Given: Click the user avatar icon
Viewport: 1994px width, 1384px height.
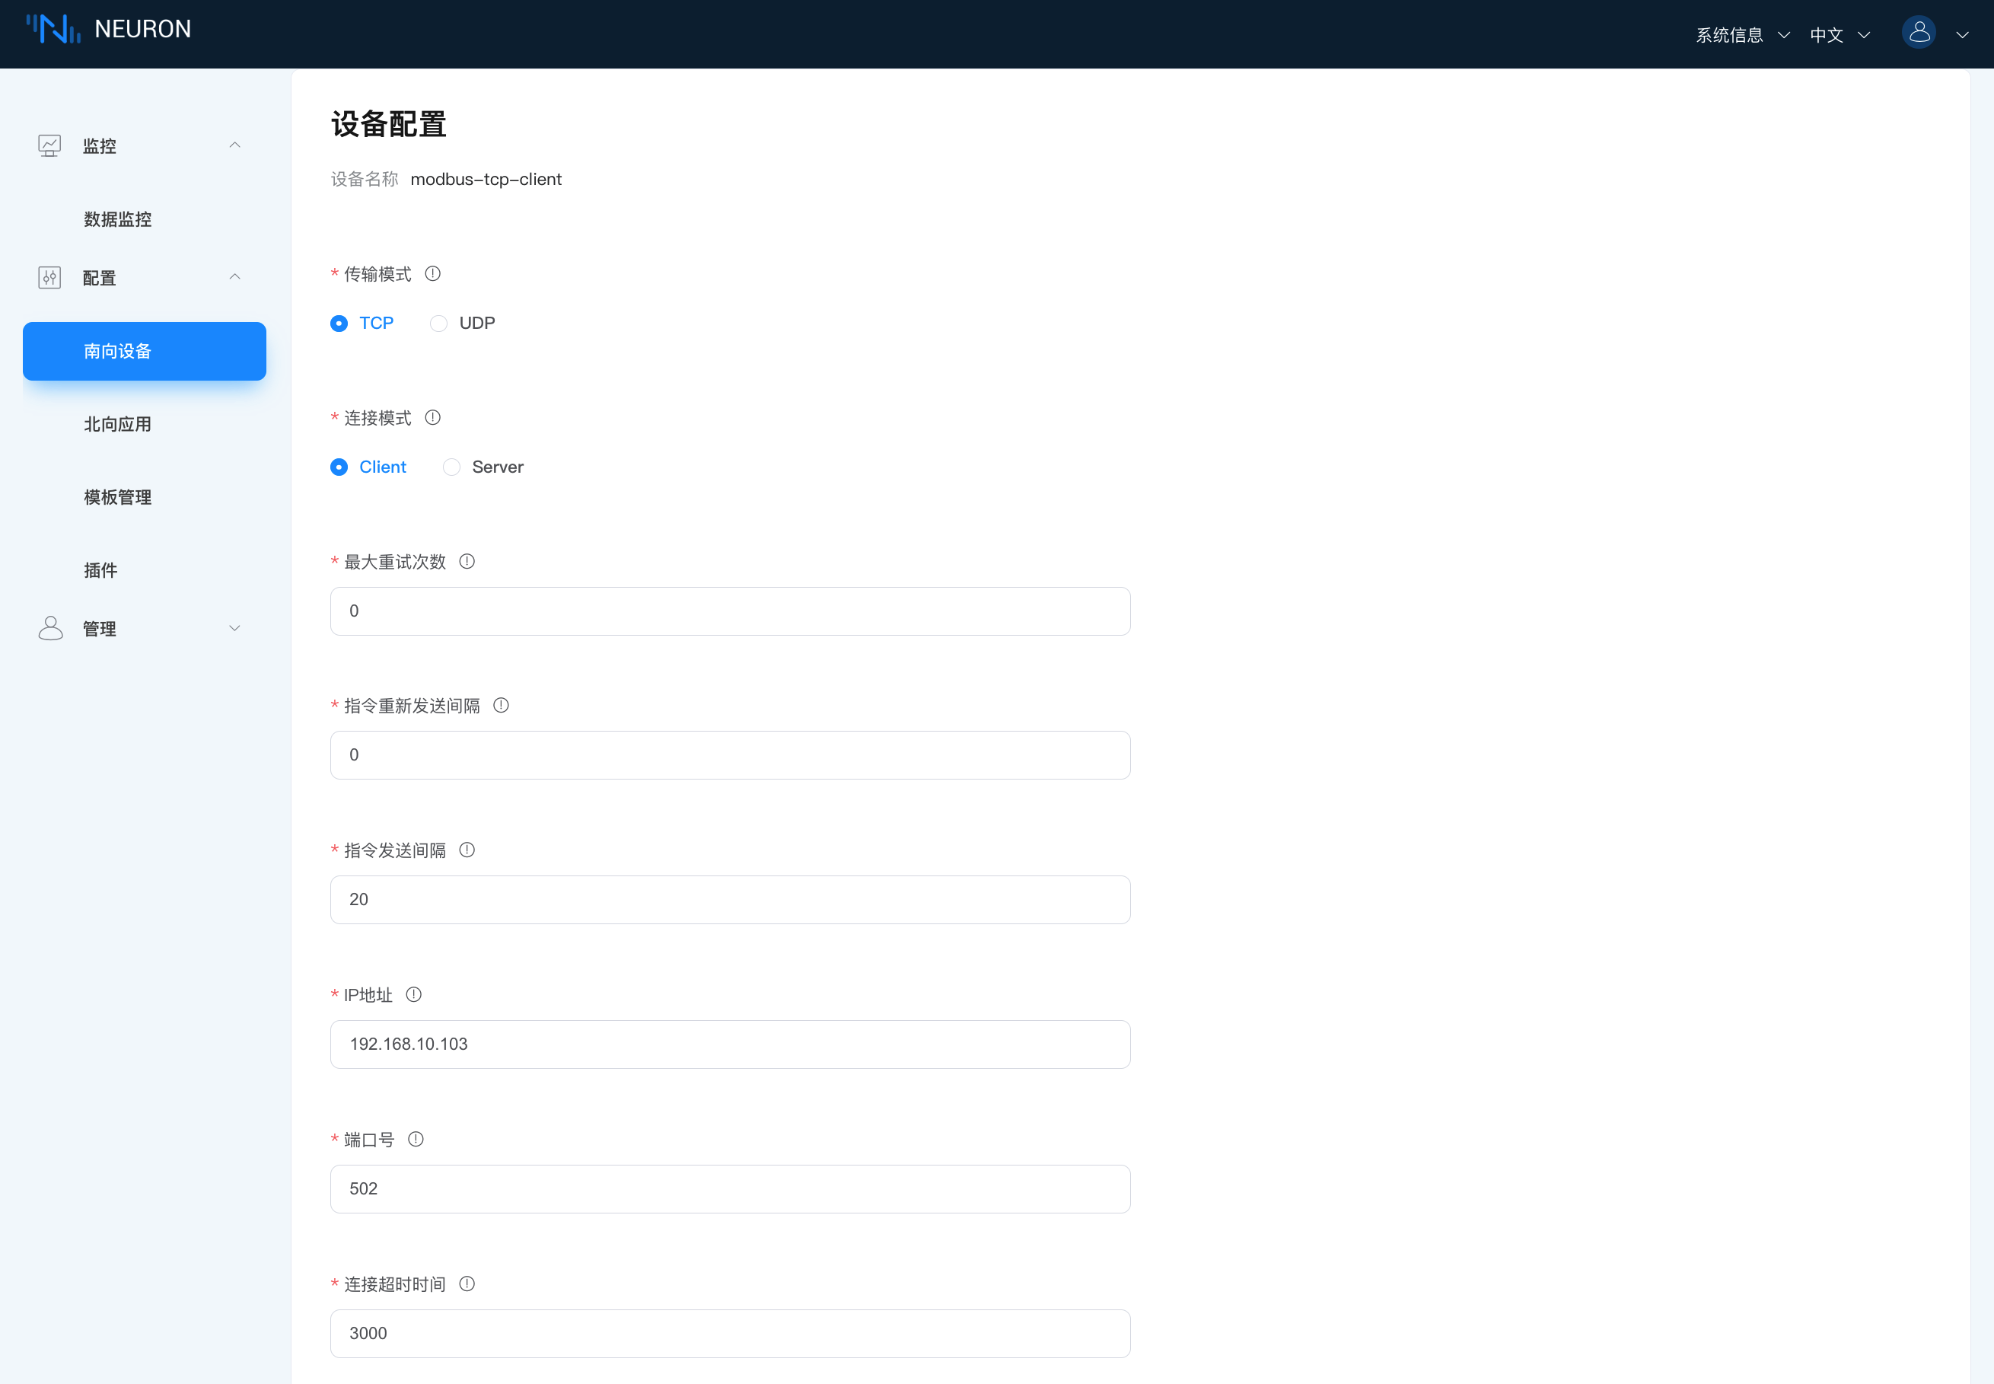Looking at the screenshot, I should click(x=1919, y=33).
